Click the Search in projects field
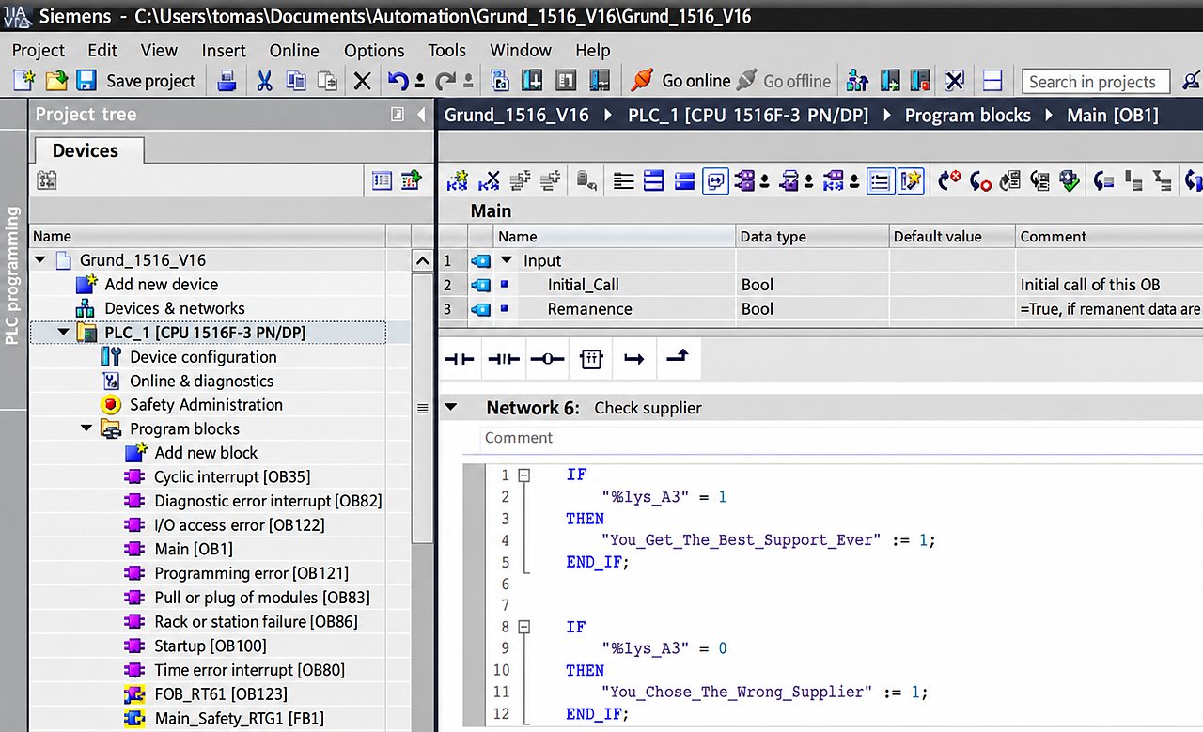The image size is (1203, 732). coord(1096,82)
